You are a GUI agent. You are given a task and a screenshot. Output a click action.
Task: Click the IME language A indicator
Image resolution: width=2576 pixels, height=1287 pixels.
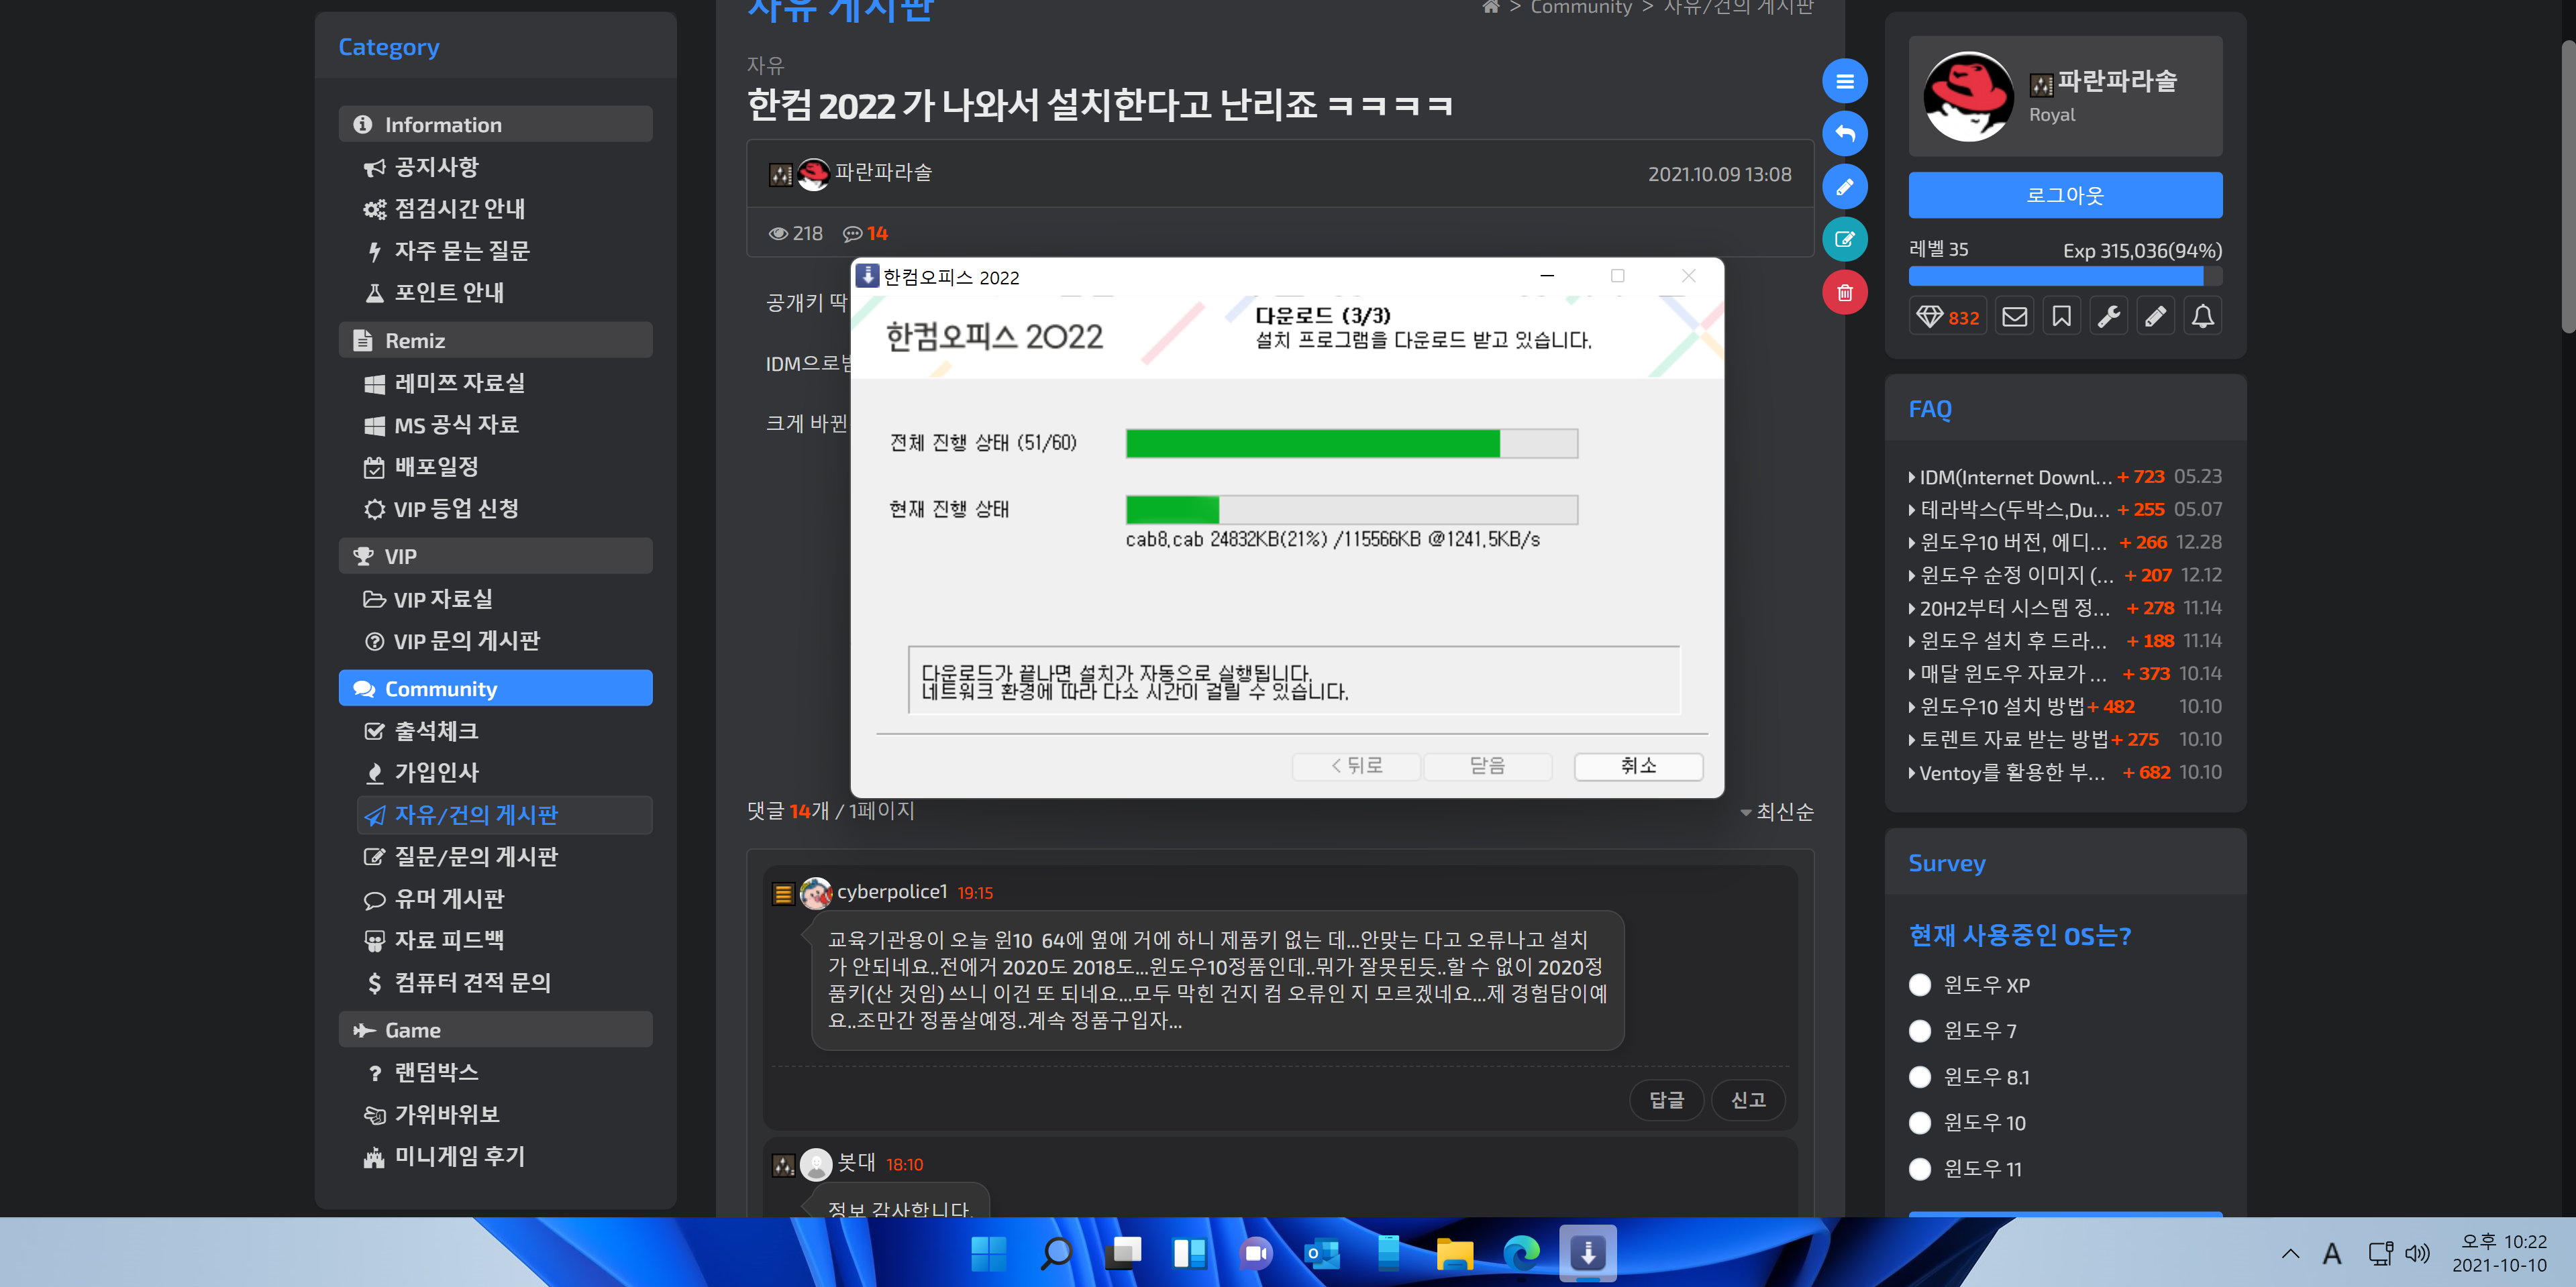(2332, 1253)
